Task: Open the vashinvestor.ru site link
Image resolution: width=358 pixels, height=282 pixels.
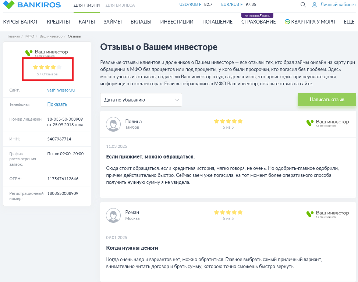Action: point(61,90)
